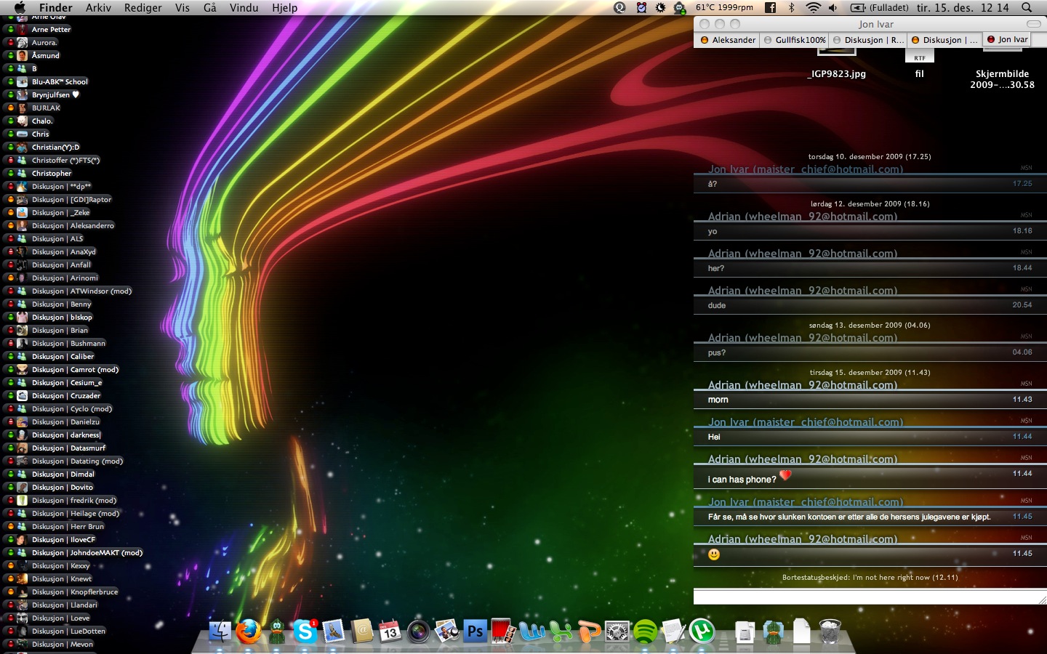Open Photo Booth red curtain icon

point(503,631)
